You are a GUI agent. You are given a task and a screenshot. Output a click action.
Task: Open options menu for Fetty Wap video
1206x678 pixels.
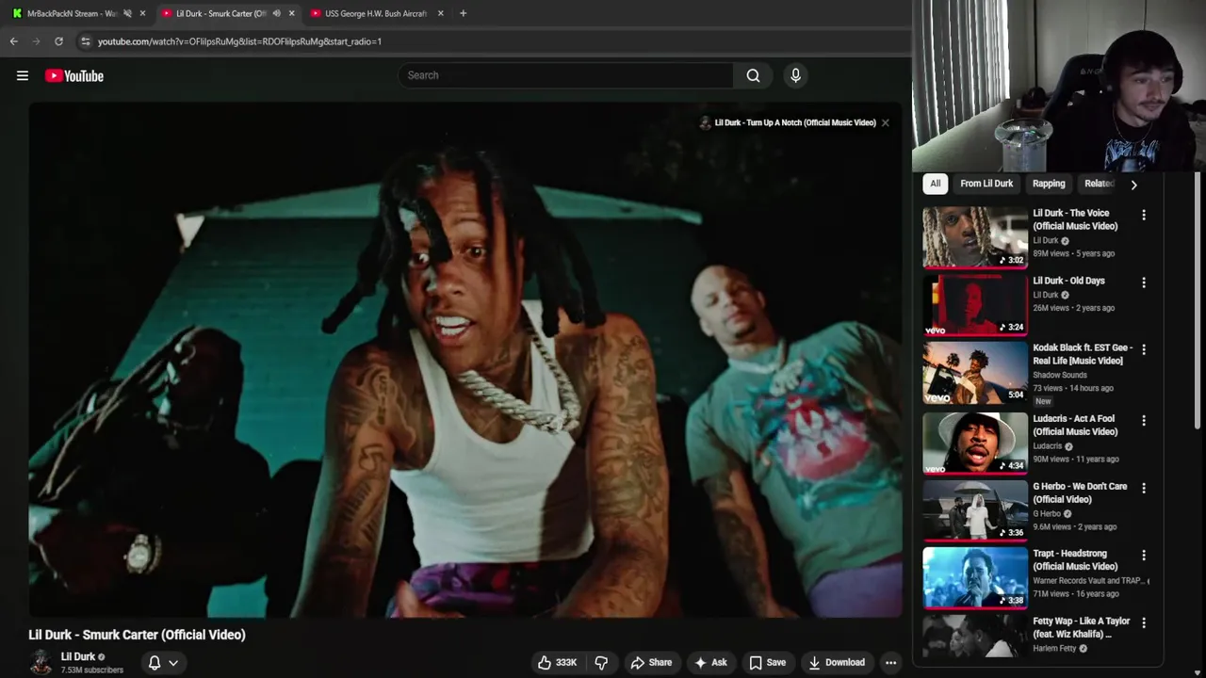coord(1144,622)
